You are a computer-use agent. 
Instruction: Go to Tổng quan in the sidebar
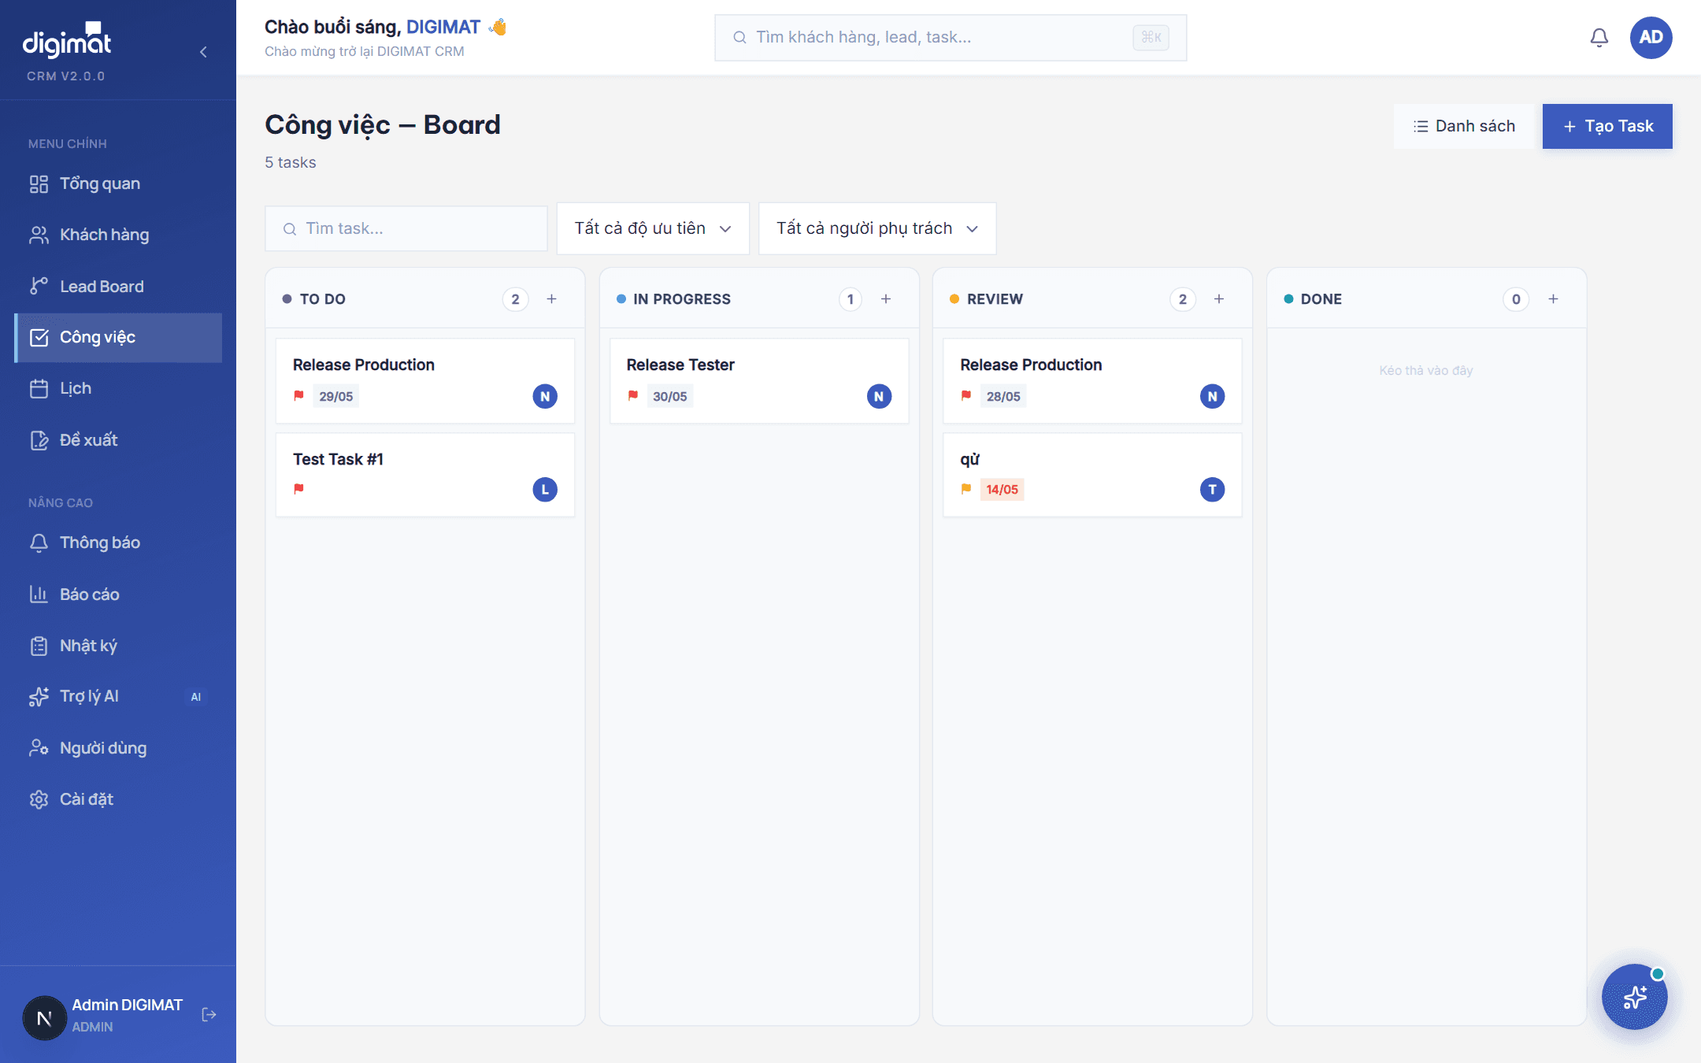point(118,183)
